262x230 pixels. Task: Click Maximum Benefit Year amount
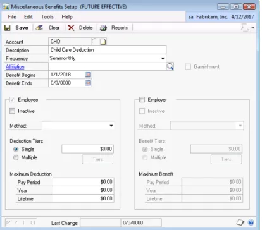pos(213,190)
